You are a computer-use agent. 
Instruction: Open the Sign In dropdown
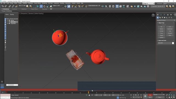148,4
